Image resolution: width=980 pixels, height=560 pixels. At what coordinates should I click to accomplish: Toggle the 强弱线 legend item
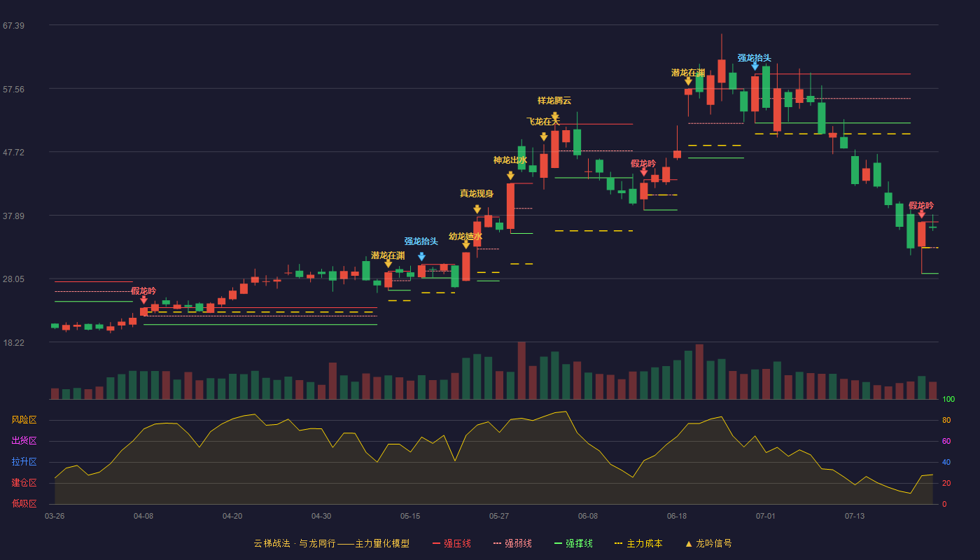[512, 543]
